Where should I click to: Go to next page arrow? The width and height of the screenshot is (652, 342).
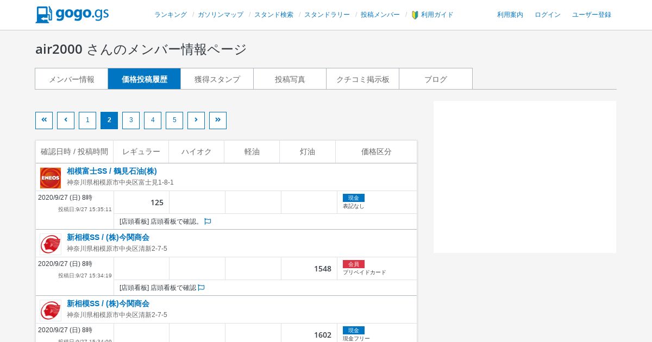pyautogui.click(x=196, y=121)
